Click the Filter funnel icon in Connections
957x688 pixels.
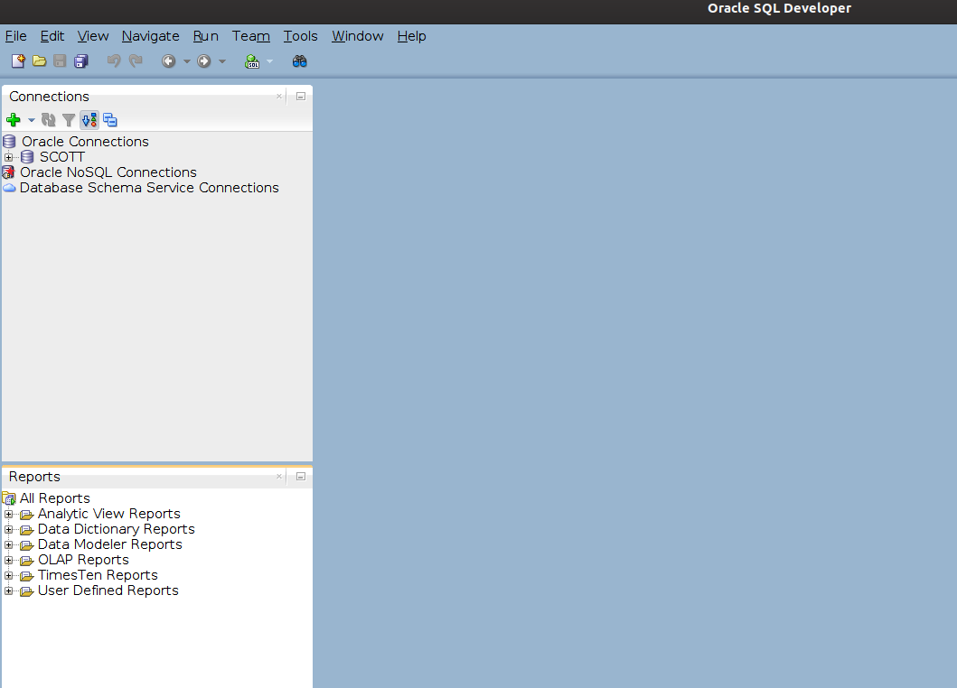(x=69, y=120)
